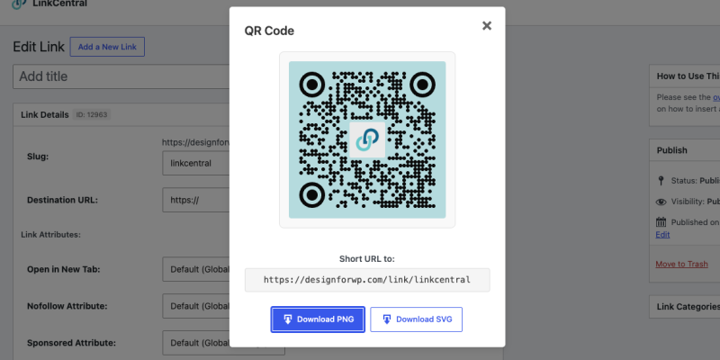Click the Edit link under Published on
The height and width of the screenshot is (360, 720).
pos(662,235)
